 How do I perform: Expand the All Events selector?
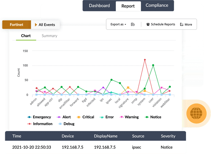pos(45,25)
